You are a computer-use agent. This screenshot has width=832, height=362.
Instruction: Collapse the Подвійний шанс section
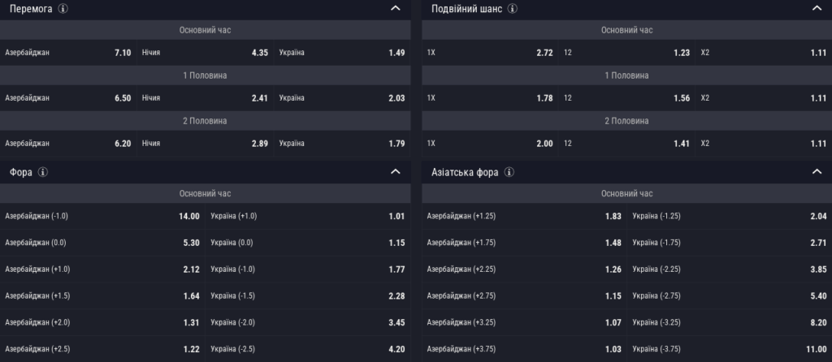click(817, 8)
